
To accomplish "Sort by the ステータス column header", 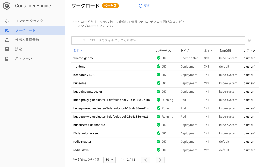I will coord(163,51).
